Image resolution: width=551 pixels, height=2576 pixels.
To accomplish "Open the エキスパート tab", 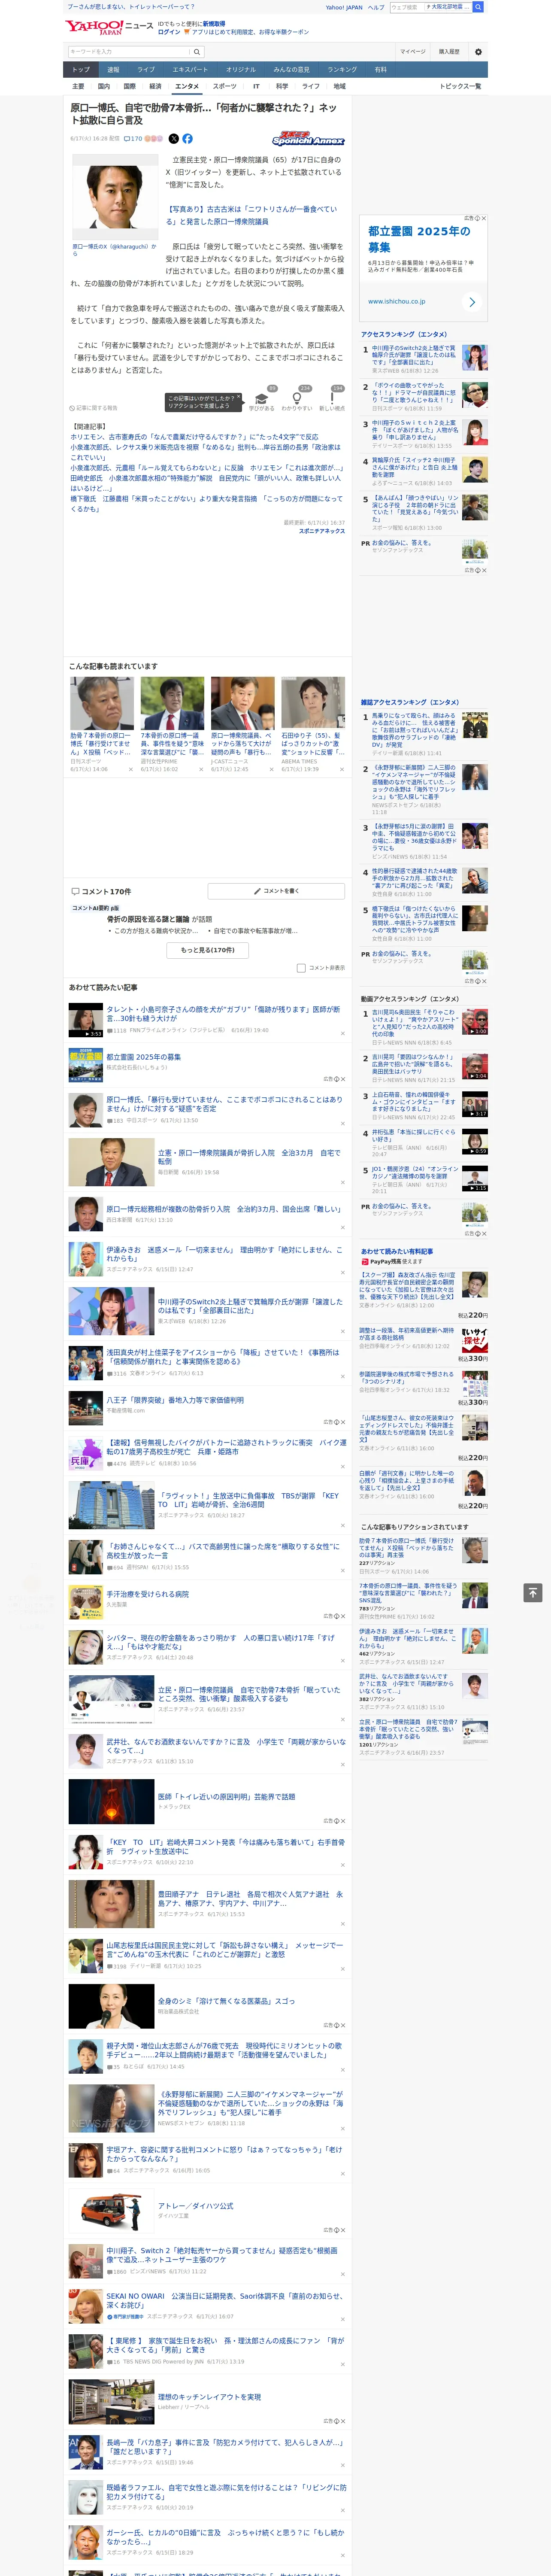I will click(190, 70).
